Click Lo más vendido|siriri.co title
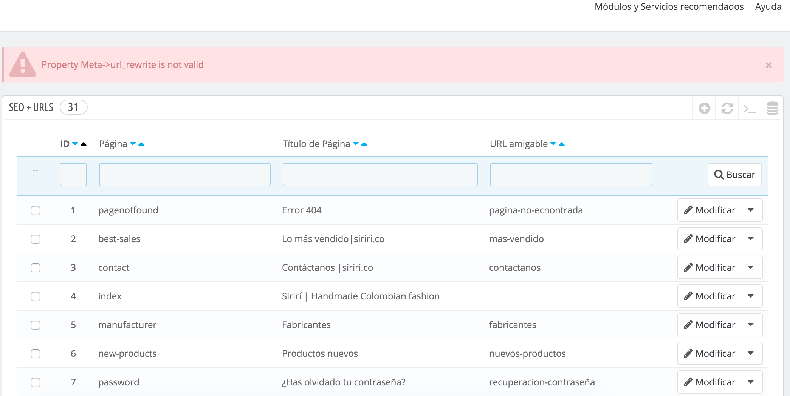790x396 pixels. click(333, 239)
